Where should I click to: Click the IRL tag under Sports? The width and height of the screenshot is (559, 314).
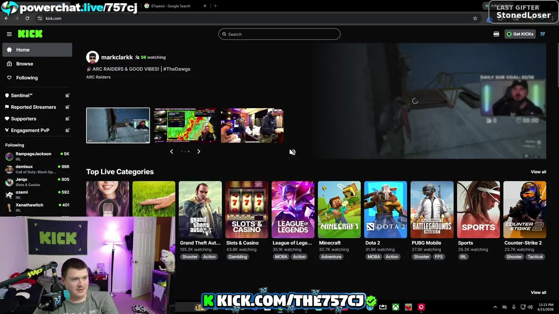[463, 257]
